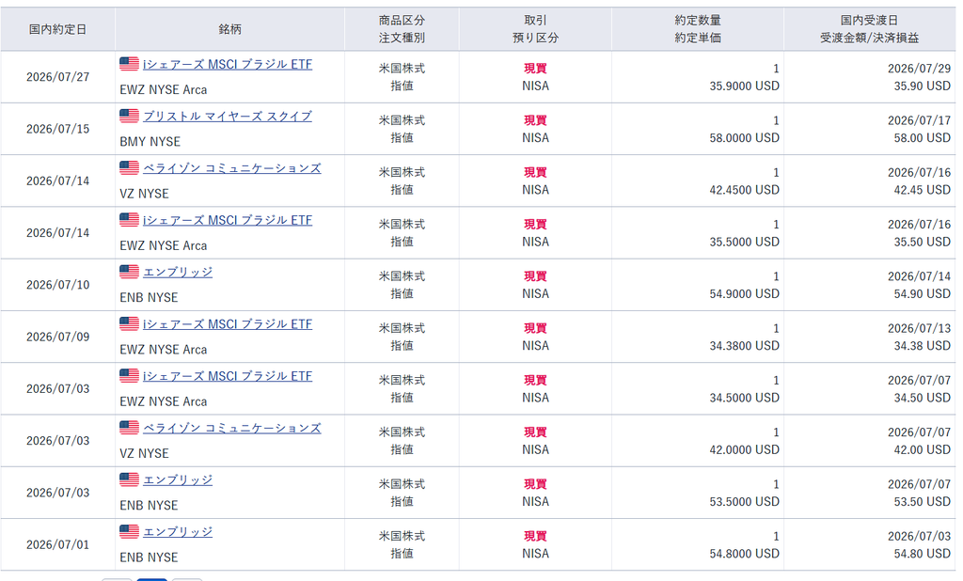The width and height of the screenshot is (963, 581).
Task: Click the 銘柄 column header
Action: click(229, 29)
